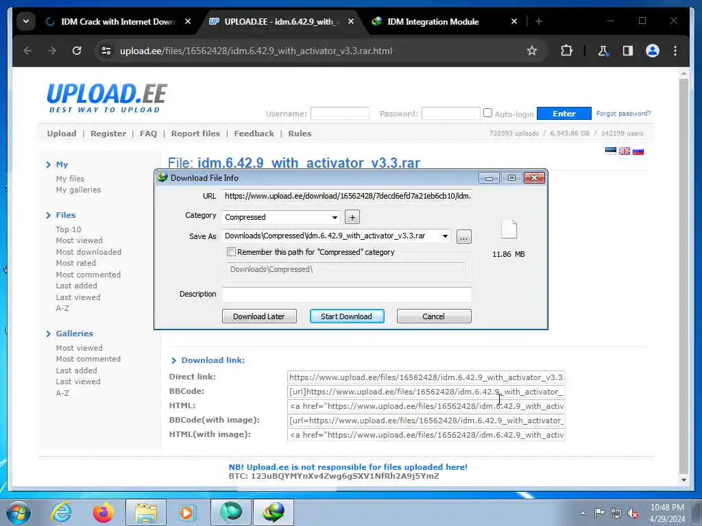702x526 pixels.
Task: Open the Chrome Labs flask icon
Action: tap(603, 51)
